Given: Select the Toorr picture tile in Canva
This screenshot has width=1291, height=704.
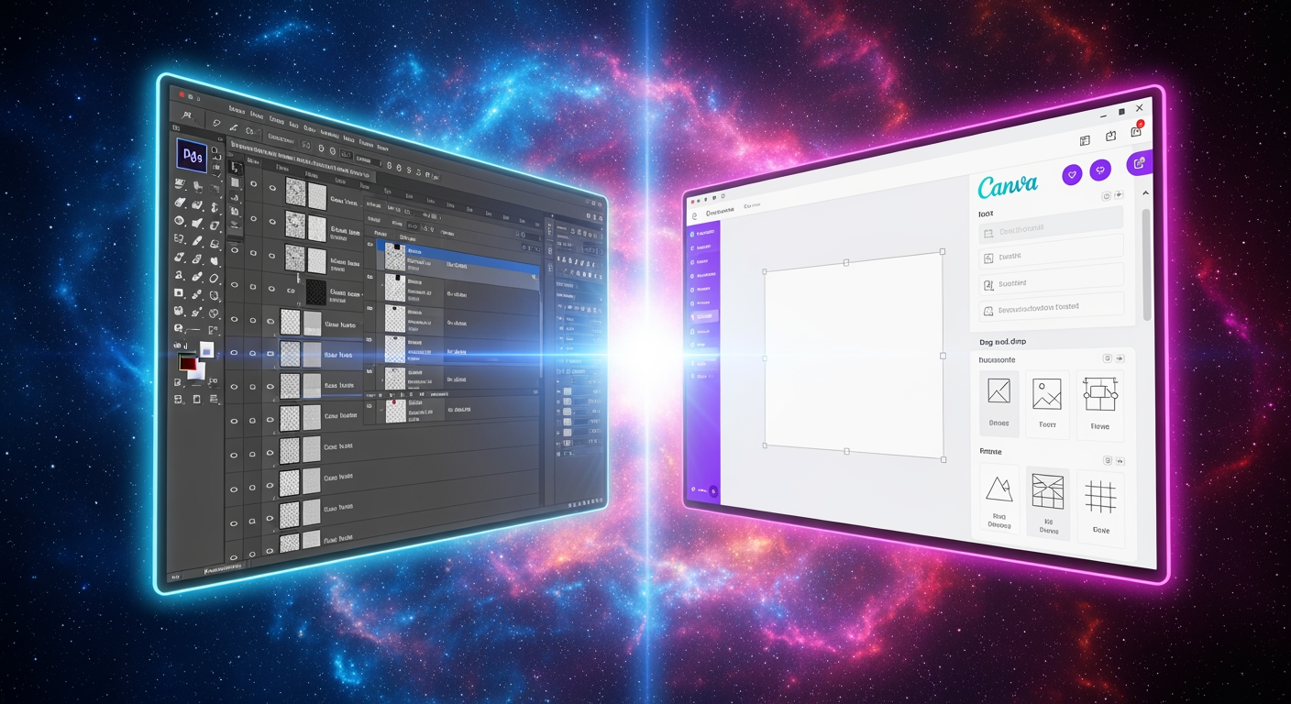Looking at the screenshot, I should pos(1047,404).
